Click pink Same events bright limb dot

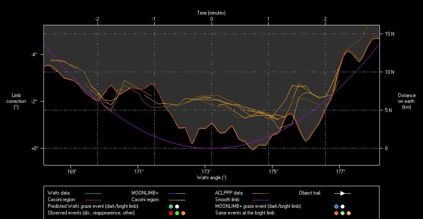pos(336,213)
